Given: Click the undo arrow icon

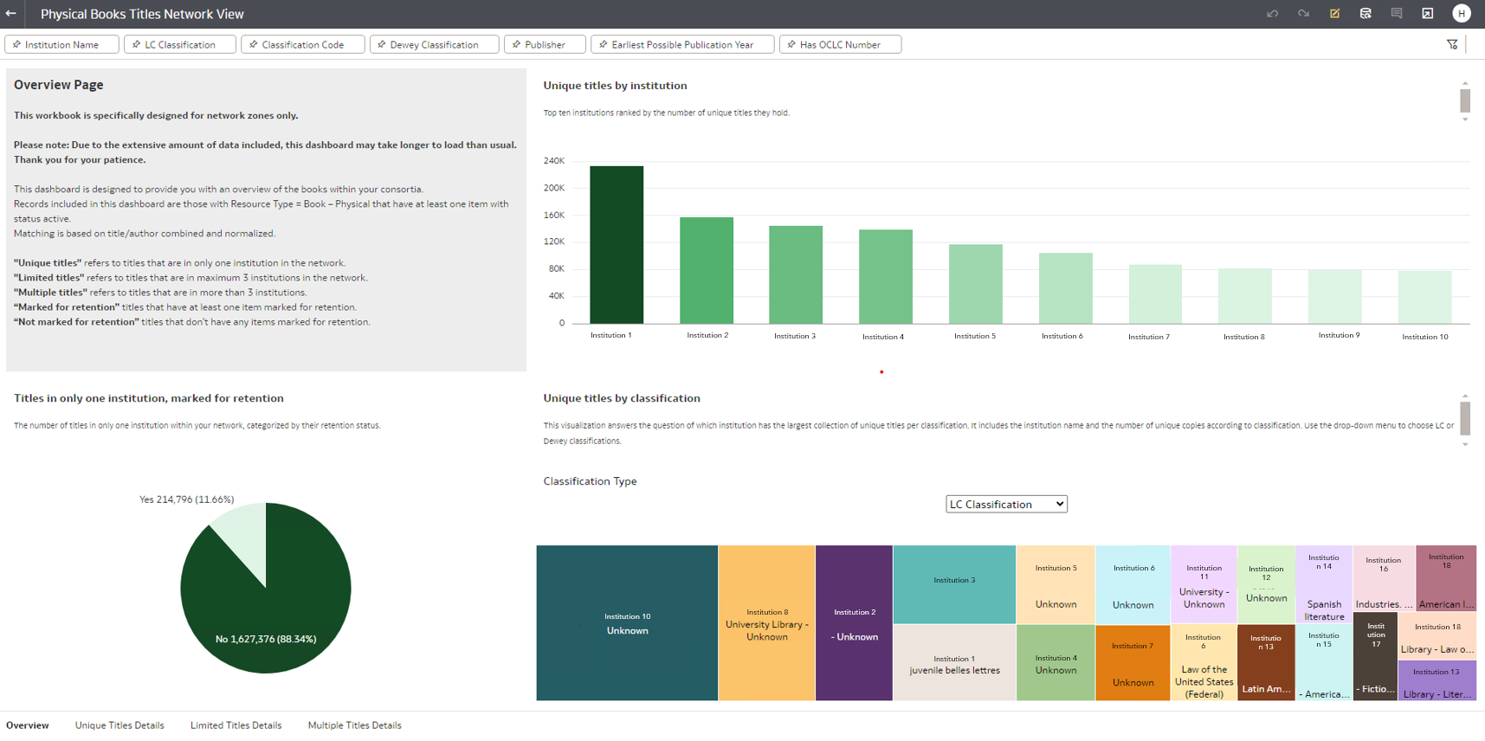Looking at the screenshot, I should pos(1272,14).
